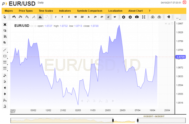Open the Price Types menu
Screen dimensions: 189x124
(26, 11)
